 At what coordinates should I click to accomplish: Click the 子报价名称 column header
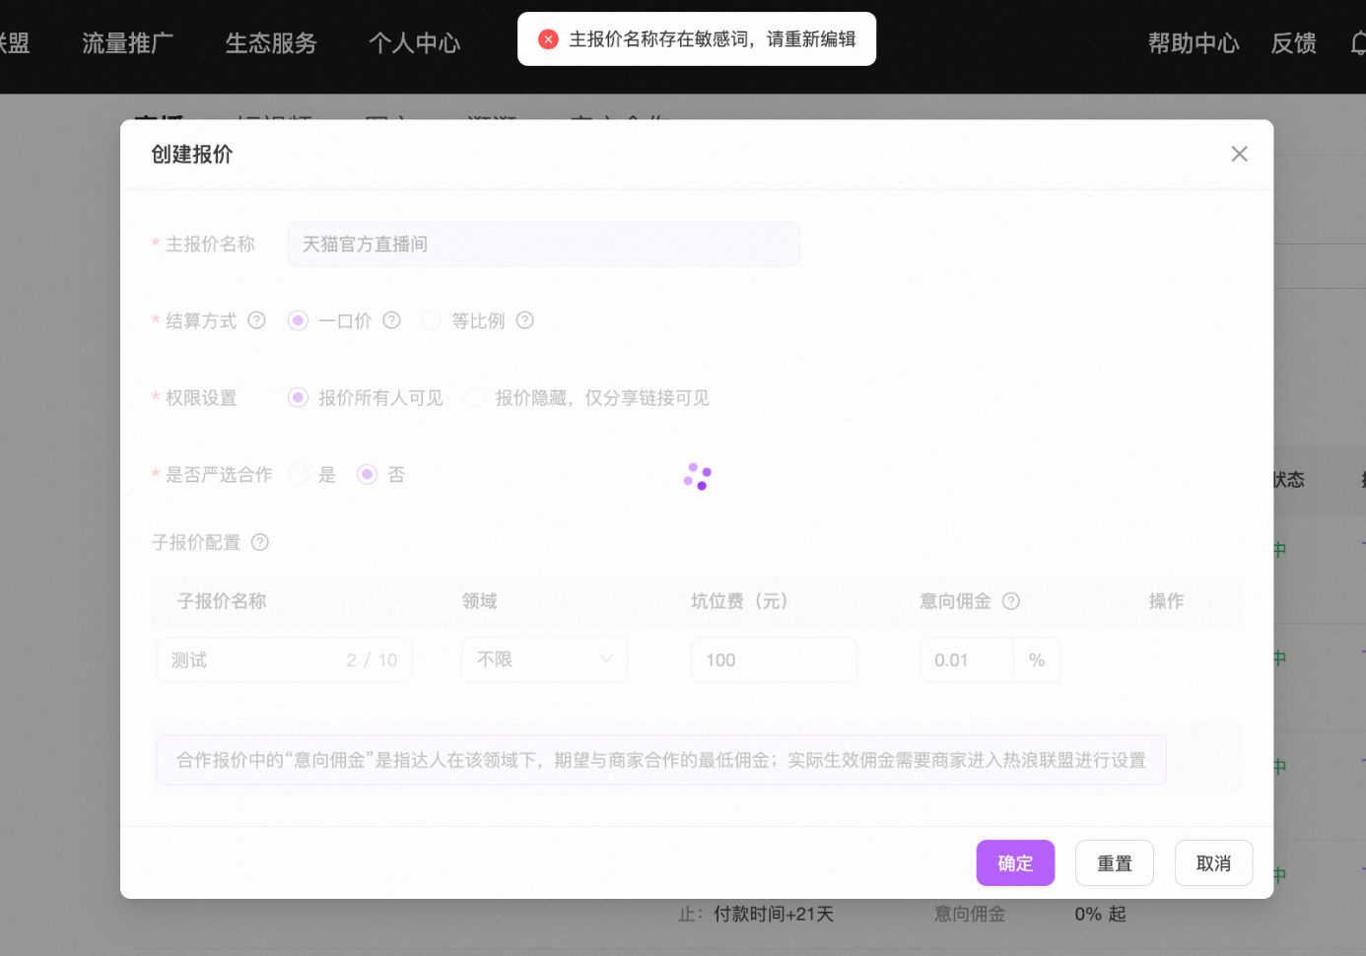(222, 601)
